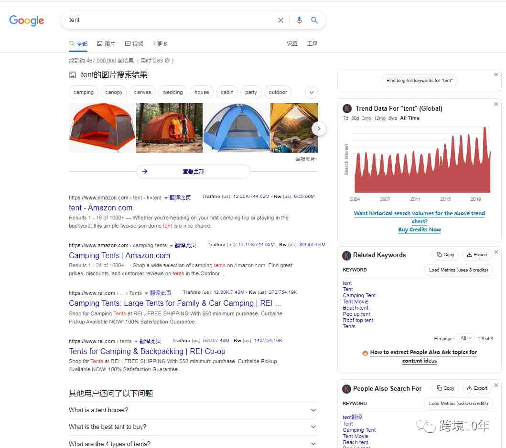
Task: Click Keywords Everywhere logo in Trend Data
Action: tap(347, 108)
